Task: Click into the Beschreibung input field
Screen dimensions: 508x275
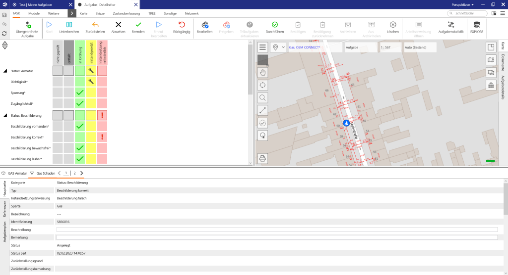Action: [x=276, y=229]
